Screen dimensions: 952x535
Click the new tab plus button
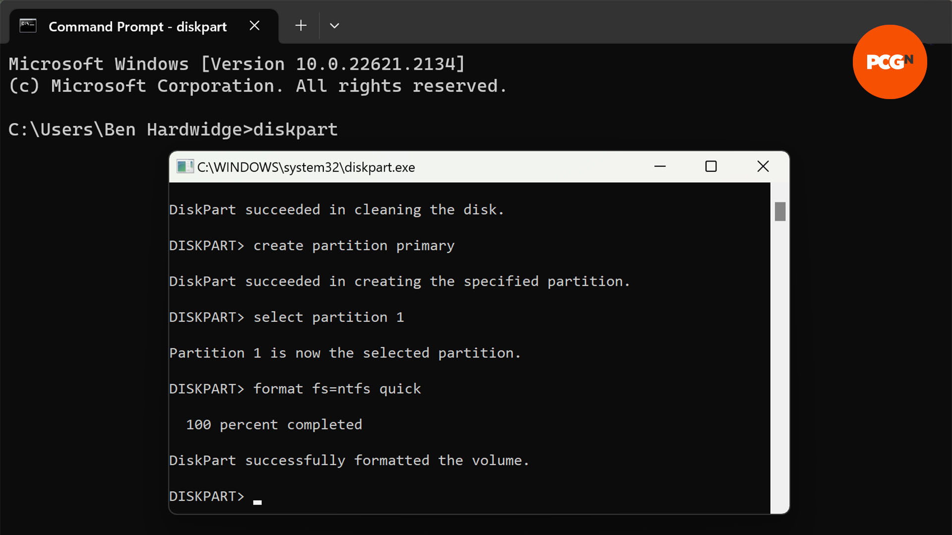click(x=300, y=25)
